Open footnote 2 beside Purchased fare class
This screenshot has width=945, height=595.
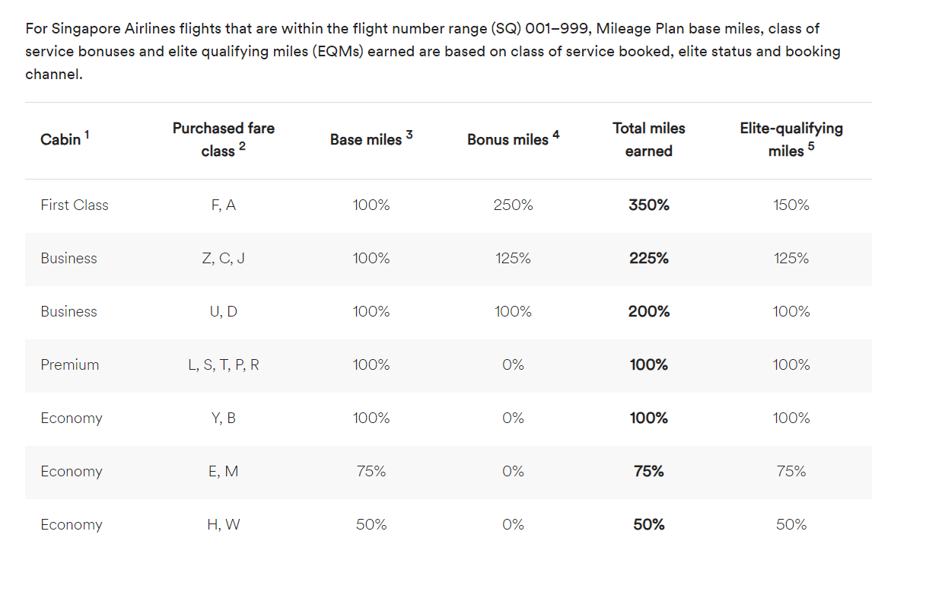(242, 147)
